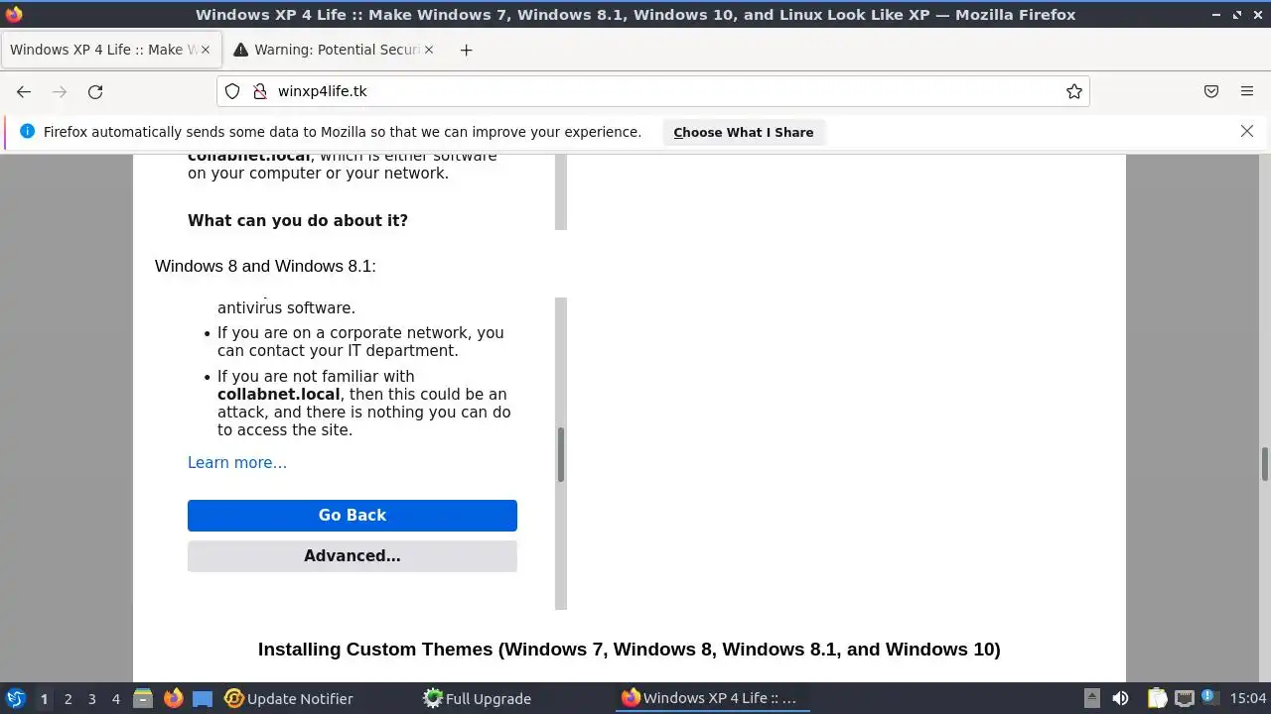Click the main page scrollbar thumb

point(1265,463)
